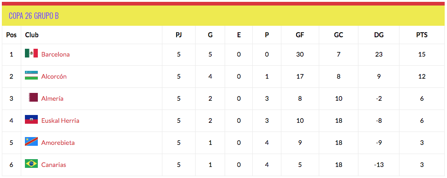
Task: Open the Euskal Herria club link
Action: point(60,121)
